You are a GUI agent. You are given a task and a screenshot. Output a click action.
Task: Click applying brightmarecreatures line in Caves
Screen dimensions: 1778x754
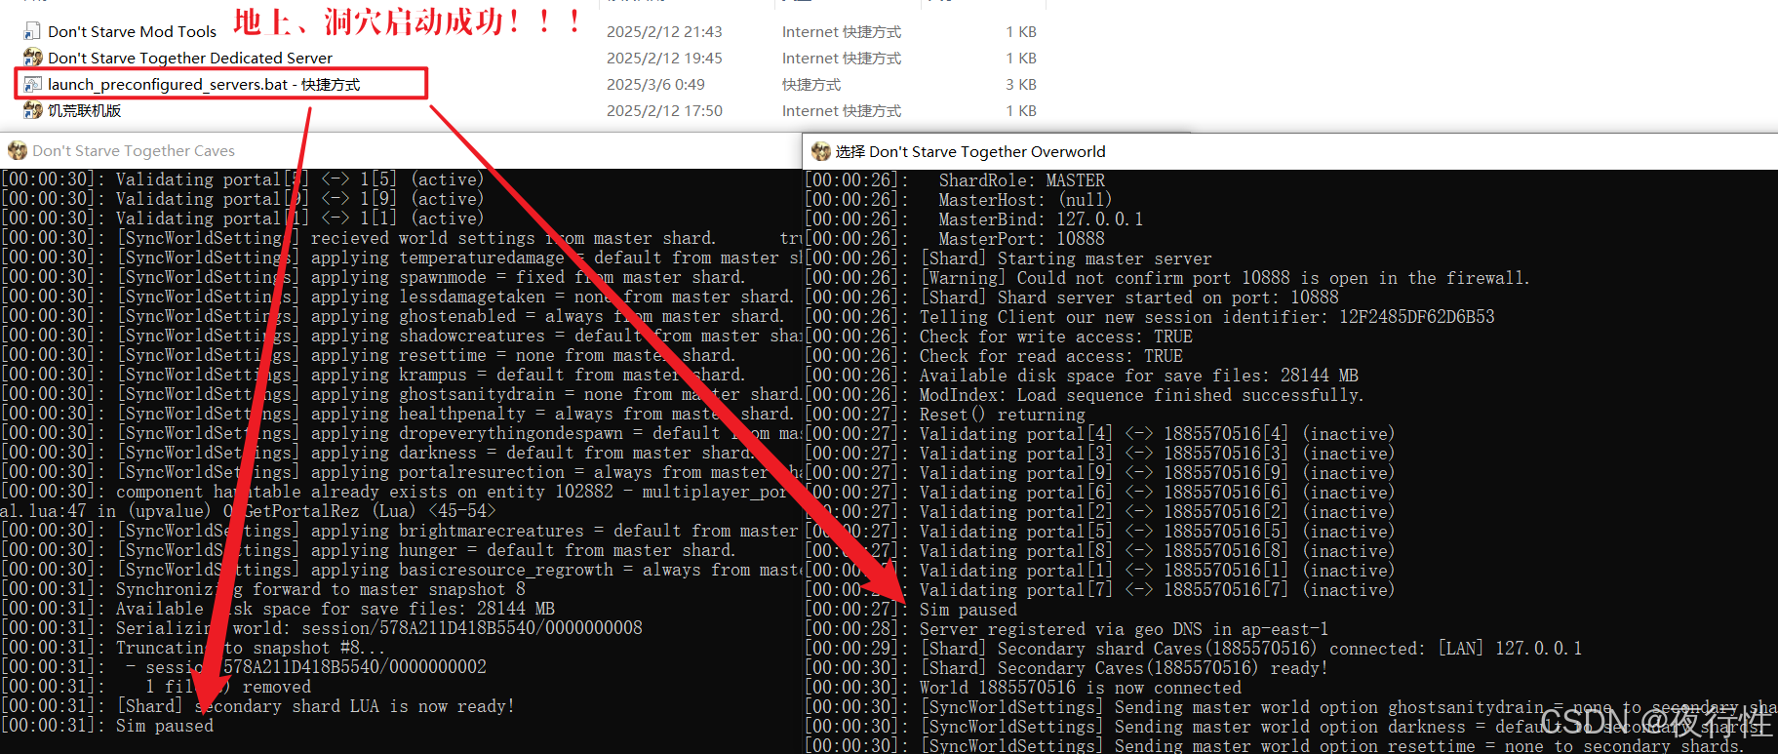(x=400, y=531)
